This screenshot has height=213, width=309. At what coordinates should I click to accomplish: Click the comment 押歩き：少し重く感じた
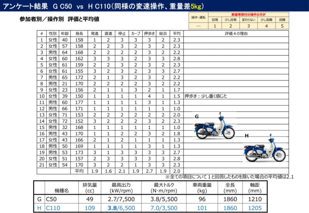click(206, 96)
